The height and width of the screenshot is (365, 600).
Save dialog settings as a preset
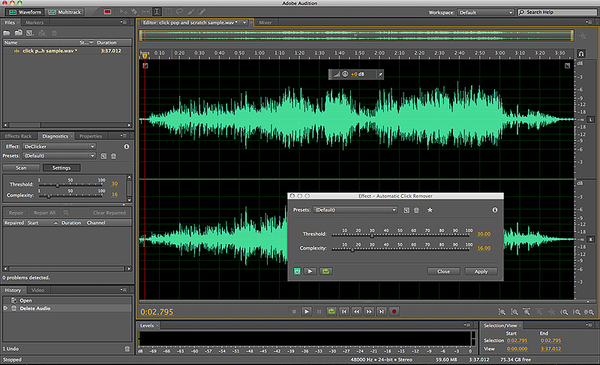[x=406, y=211]
